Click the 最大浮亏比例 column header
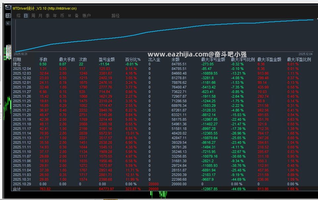This screenshot has width=318, height=200. click(243, 59)
